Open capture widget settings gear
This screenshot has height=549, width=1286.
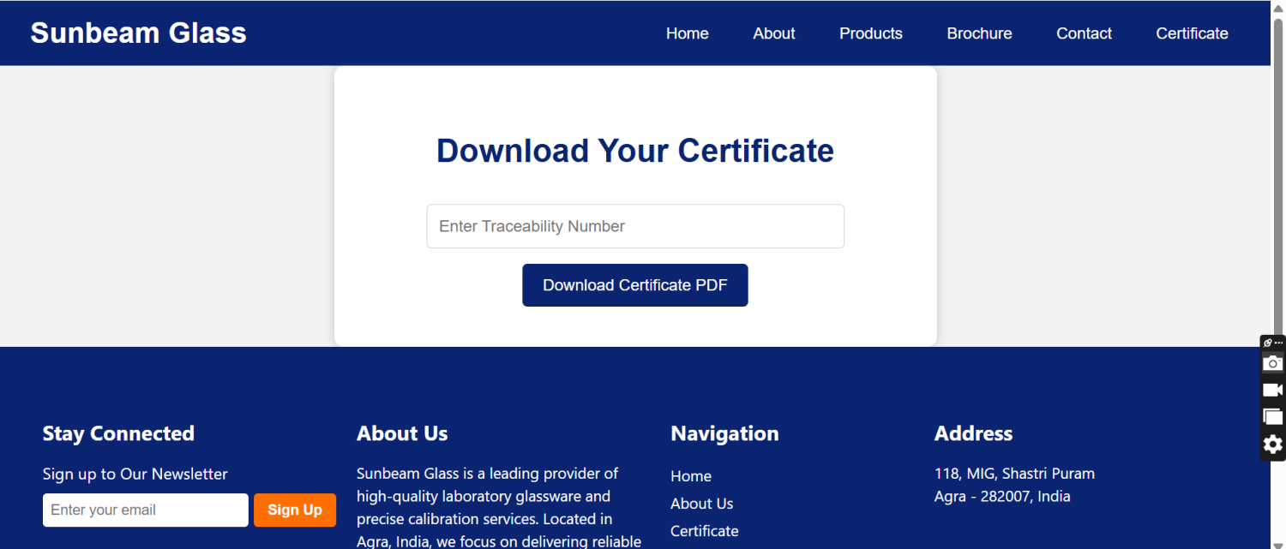click(1273, 444)
